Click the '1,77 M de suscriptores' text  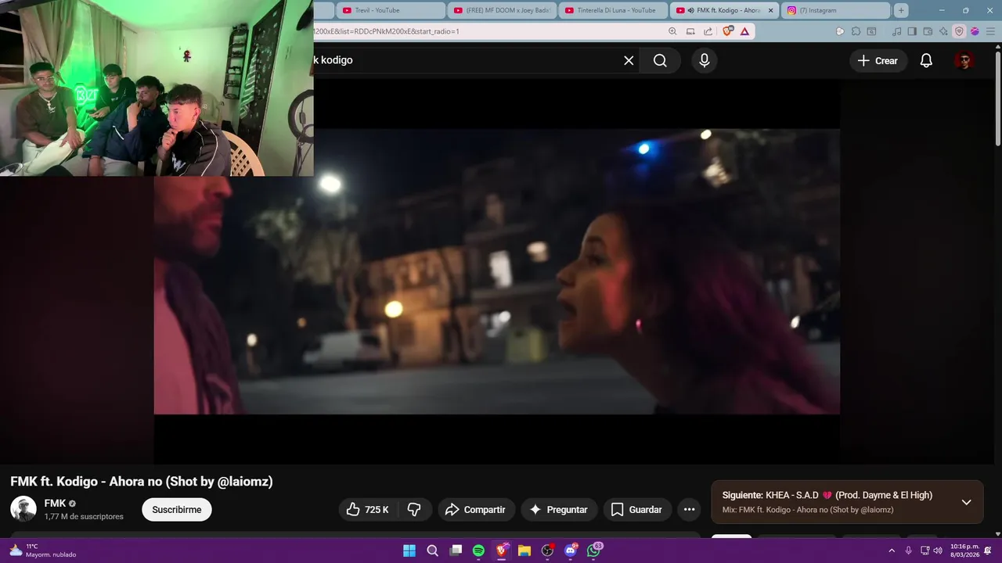click(x=84, y=517)
